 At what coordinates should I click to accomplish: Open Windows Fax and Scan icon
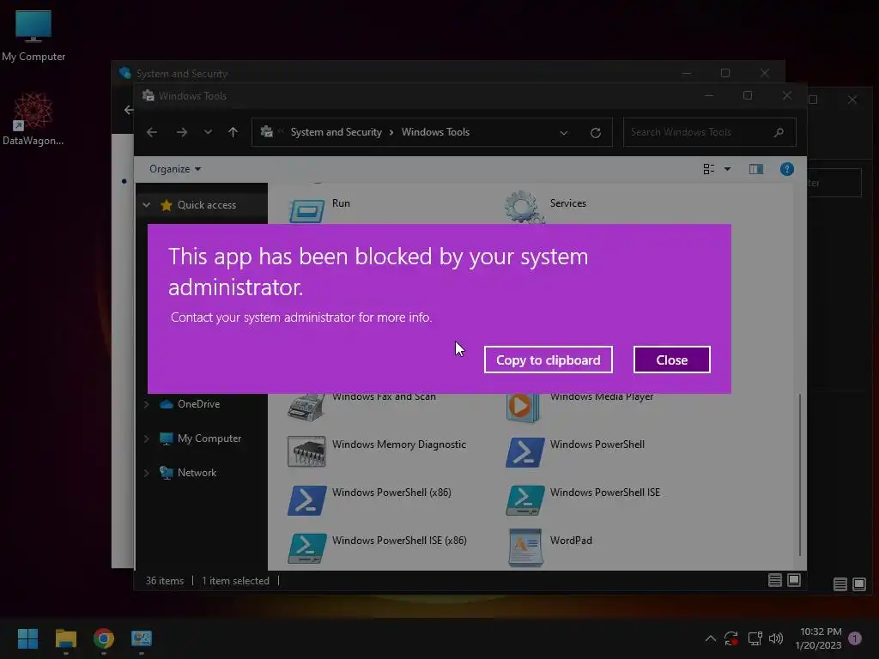(306, 408)
